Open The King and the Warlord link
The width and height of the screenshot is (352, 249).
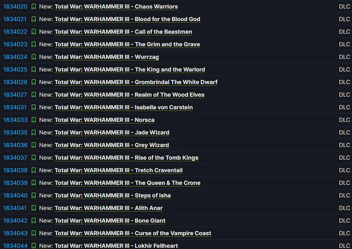point(130,69)
